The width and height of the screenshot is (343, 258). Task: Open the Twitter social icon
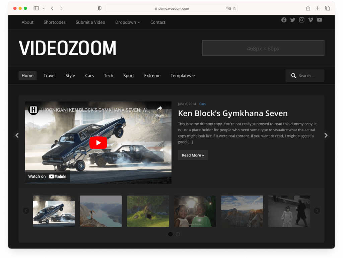(x=293, y=20)
